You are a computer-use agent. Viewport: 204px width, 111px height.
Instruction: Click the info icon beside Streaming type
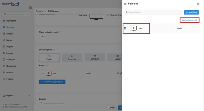coord(54,50)
